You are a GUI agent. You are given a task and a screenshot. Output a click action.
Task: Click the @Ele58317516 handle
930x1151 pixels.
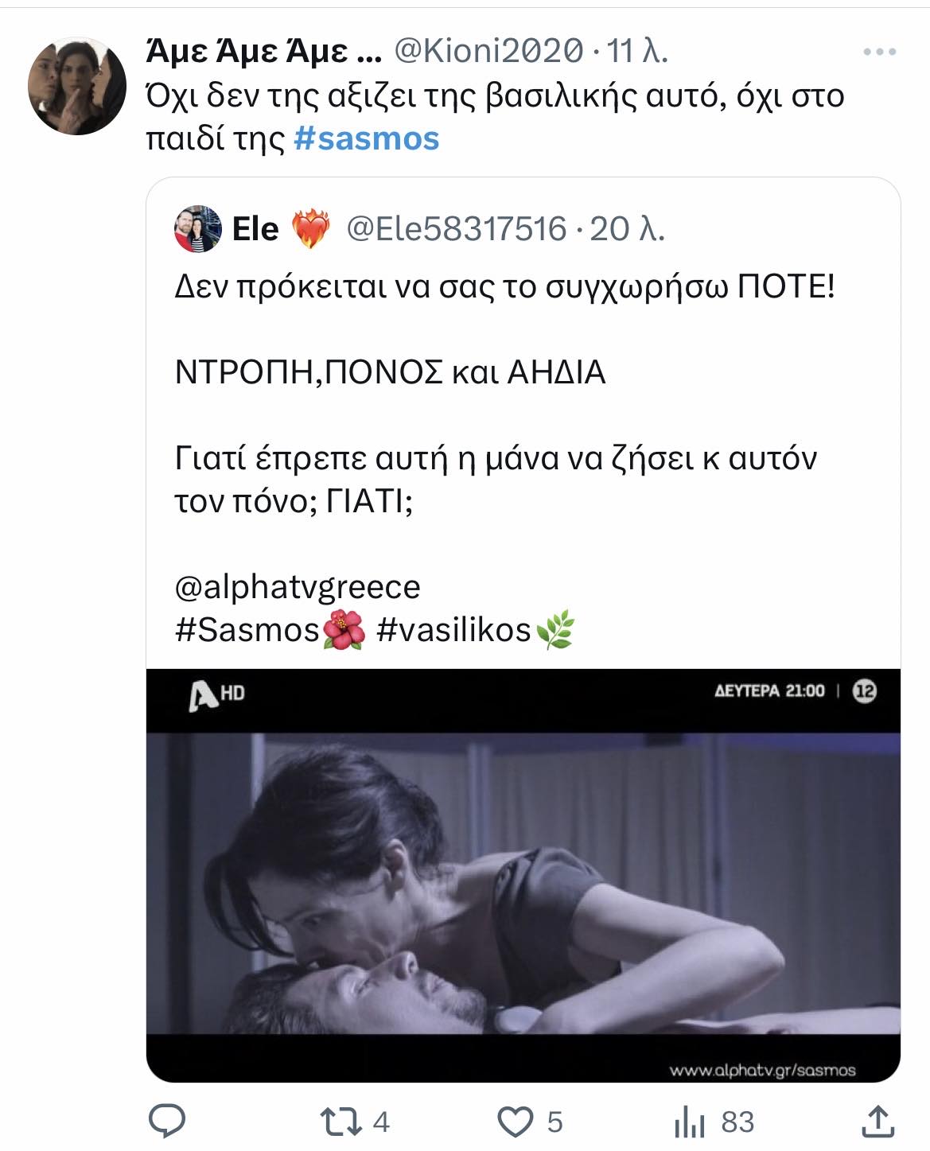click(x=456, y=229)
